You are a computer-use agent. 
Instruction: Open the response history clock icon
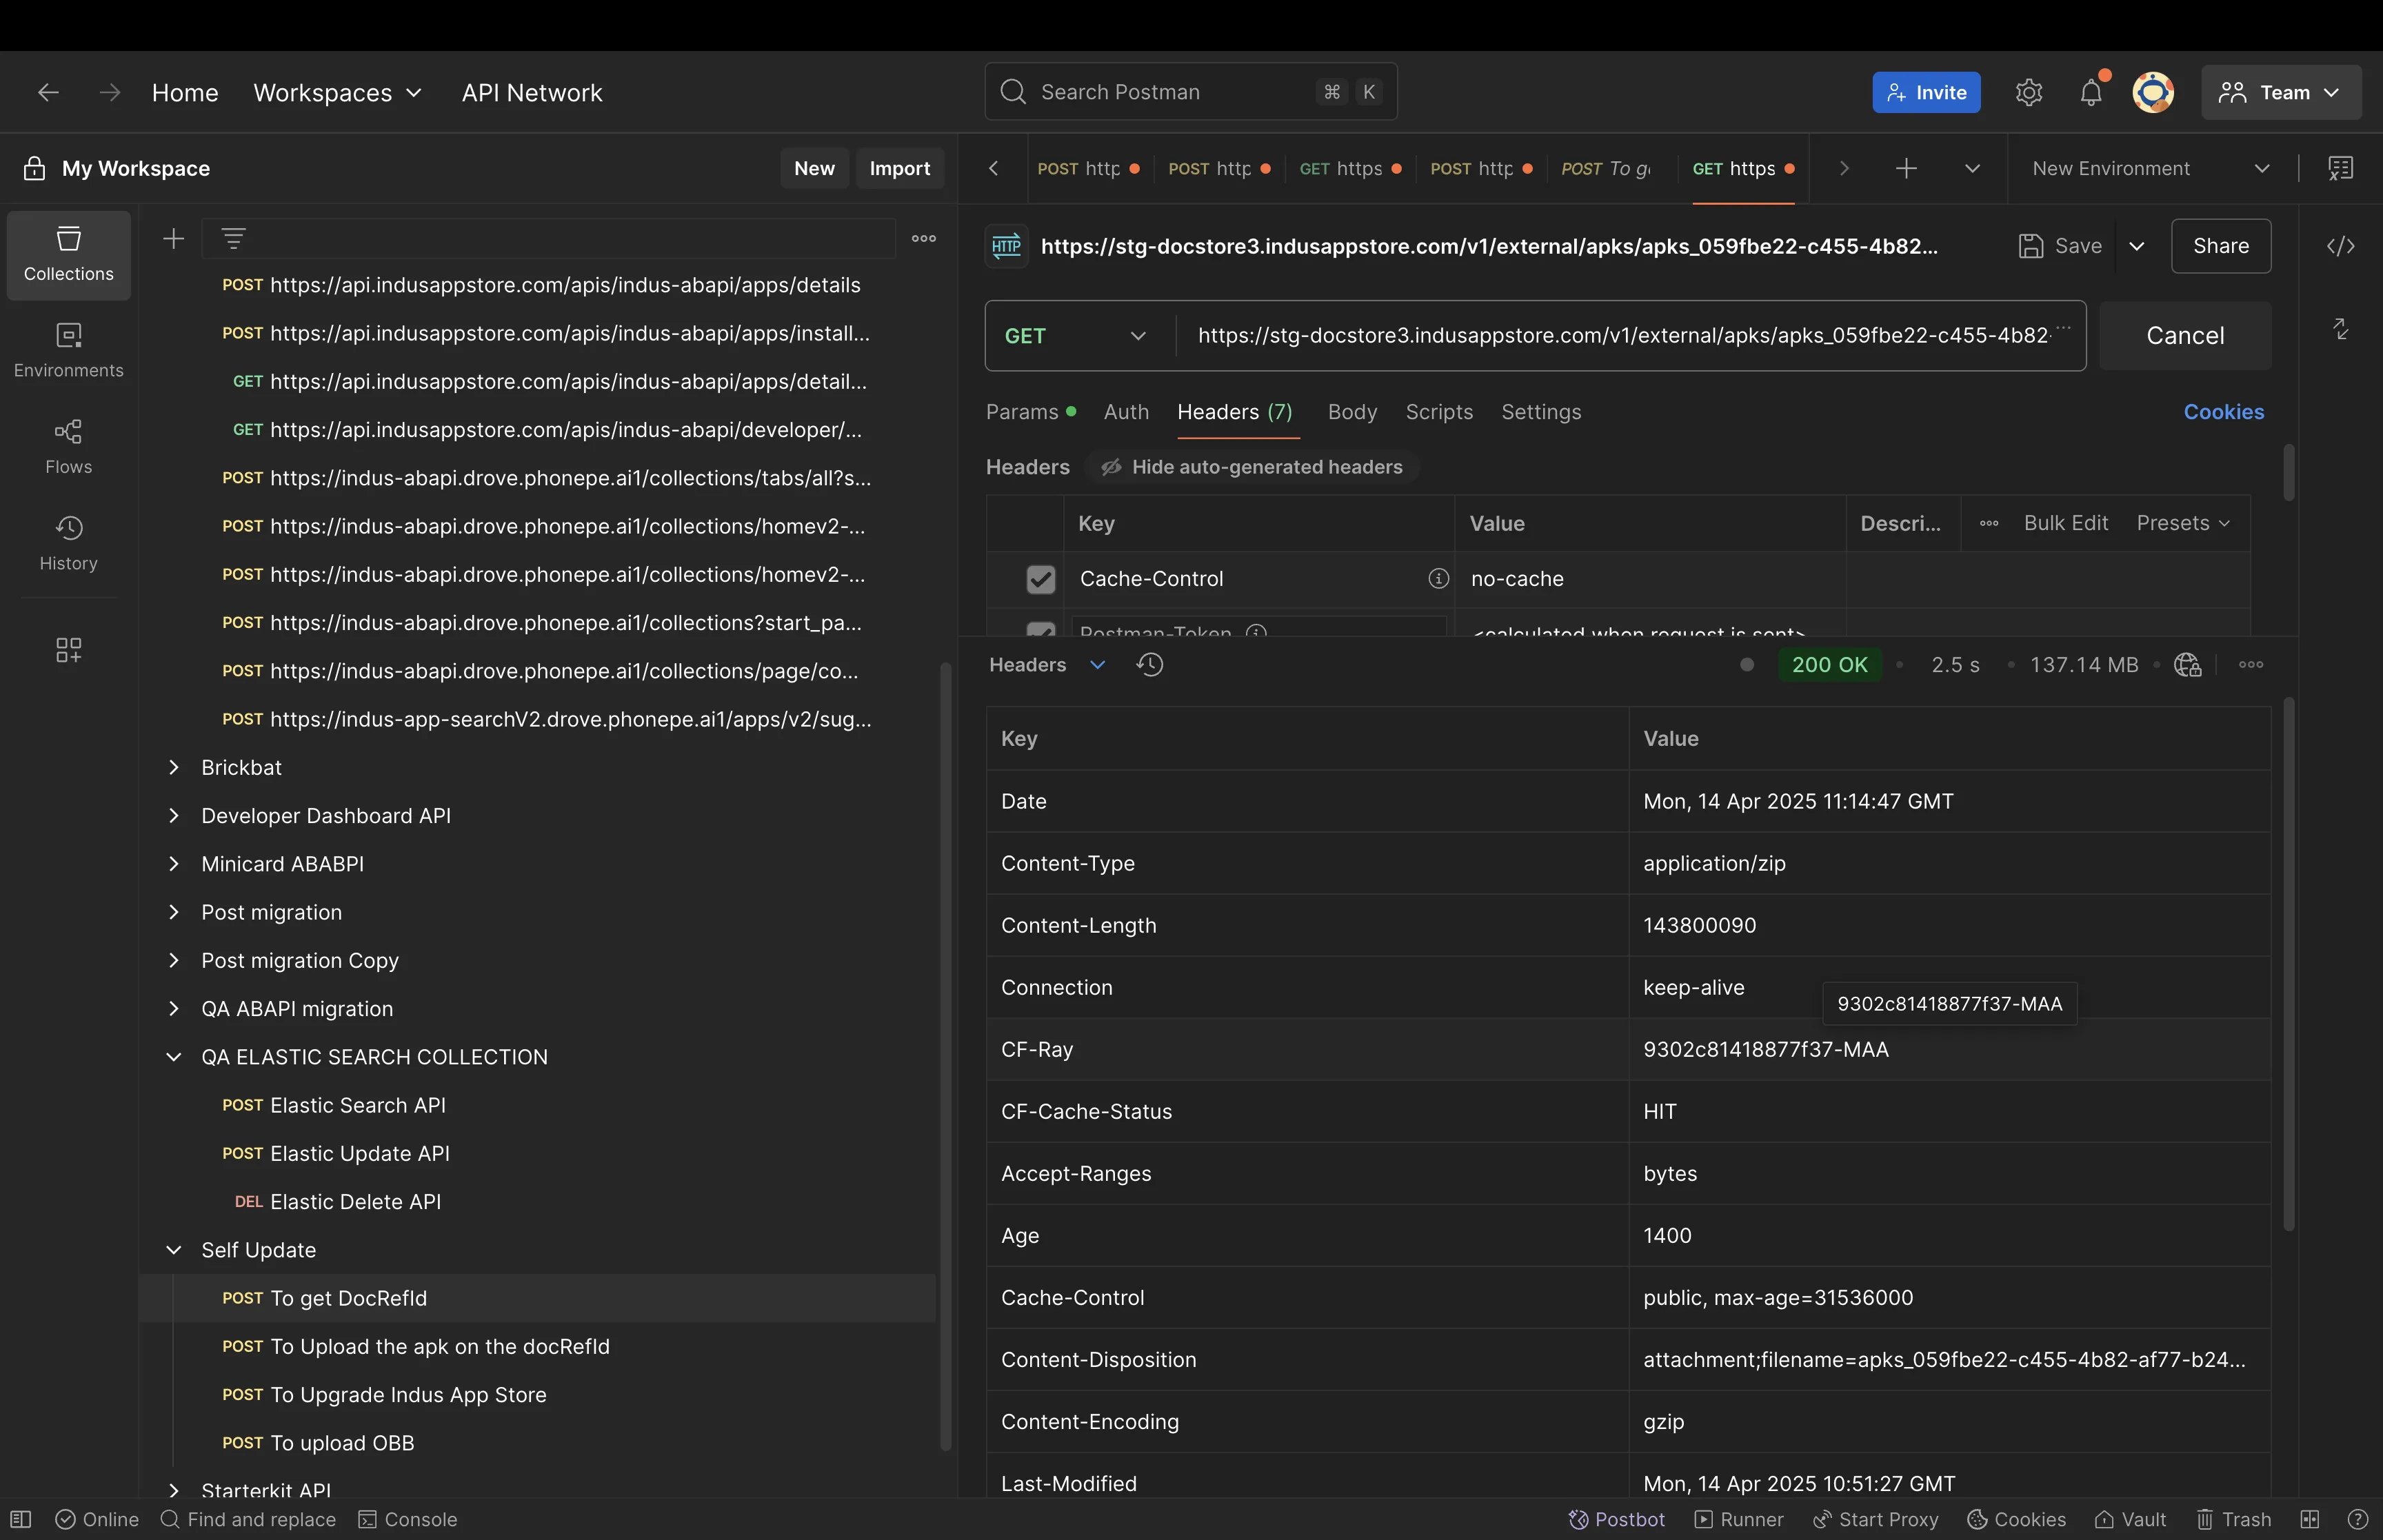(x=1149, y=665)
